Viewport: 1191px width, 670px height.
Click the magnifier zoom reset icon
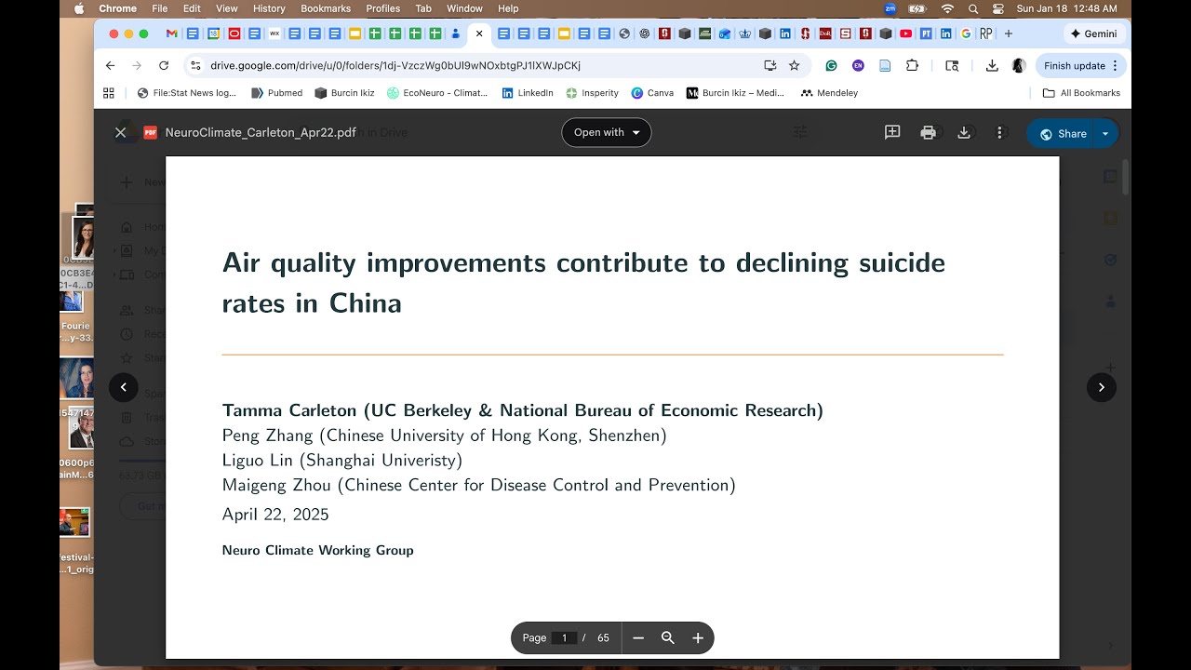click(x=668, y=637)
